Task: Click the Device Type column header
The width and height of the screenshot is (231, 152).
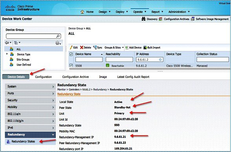Action: 174,54
